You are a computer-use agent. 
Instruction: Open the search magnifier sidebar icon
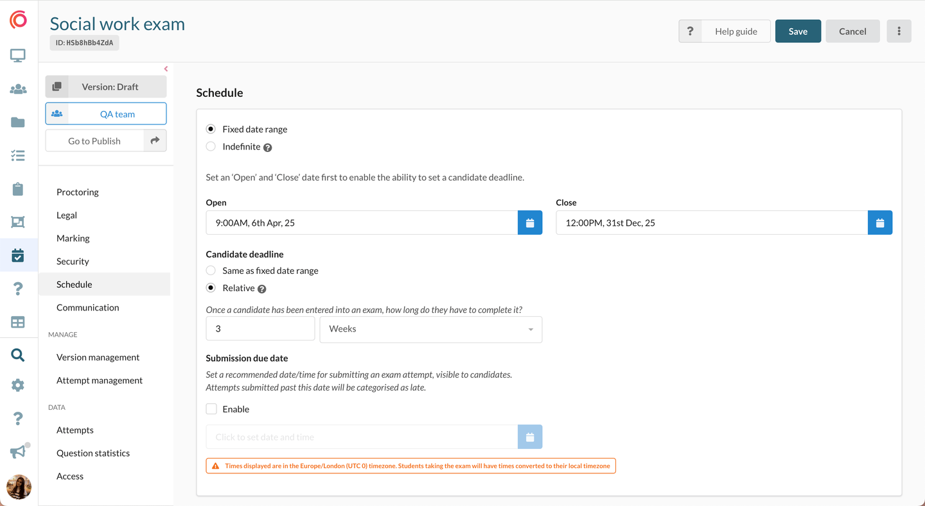(x=18, y=355)
